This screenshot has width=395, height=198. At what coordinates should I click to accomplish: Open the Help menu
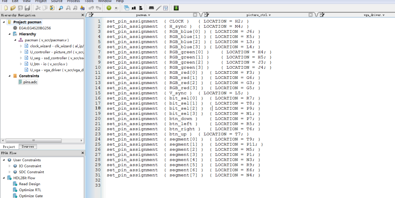pyautogui.click(x=120, y=1)
